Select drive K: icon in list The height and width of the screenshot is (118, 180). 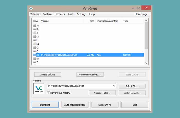[x=34, y=36]
